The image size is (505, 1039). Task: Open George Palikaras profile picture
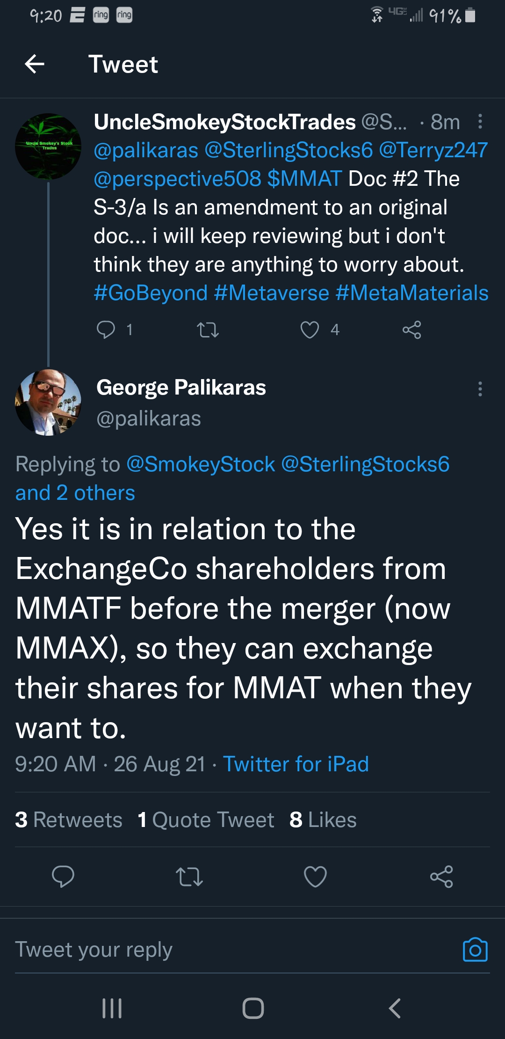[48, 402]
